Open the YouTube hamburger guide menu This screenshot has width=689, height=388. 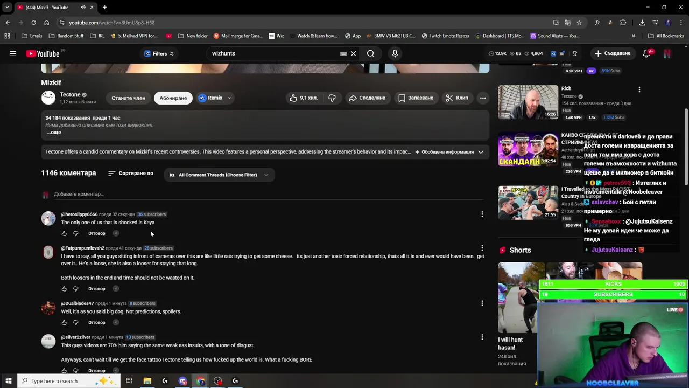click(x=13, y=53)
